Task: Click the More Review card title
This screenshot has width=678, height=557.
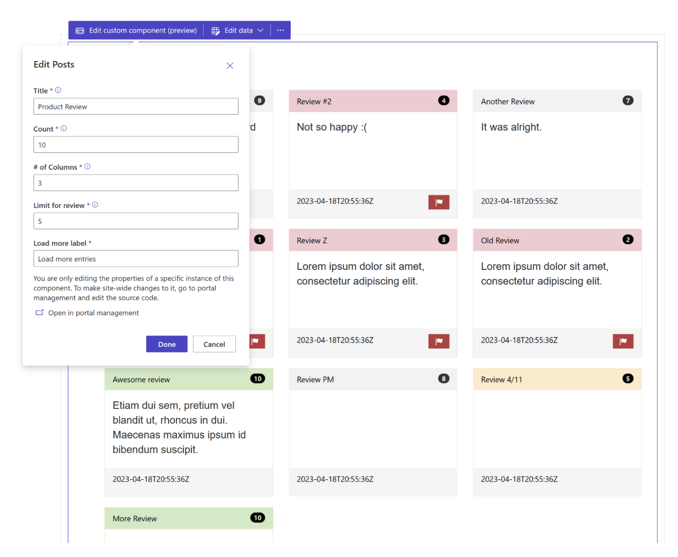Action: [x=135, y=519]
